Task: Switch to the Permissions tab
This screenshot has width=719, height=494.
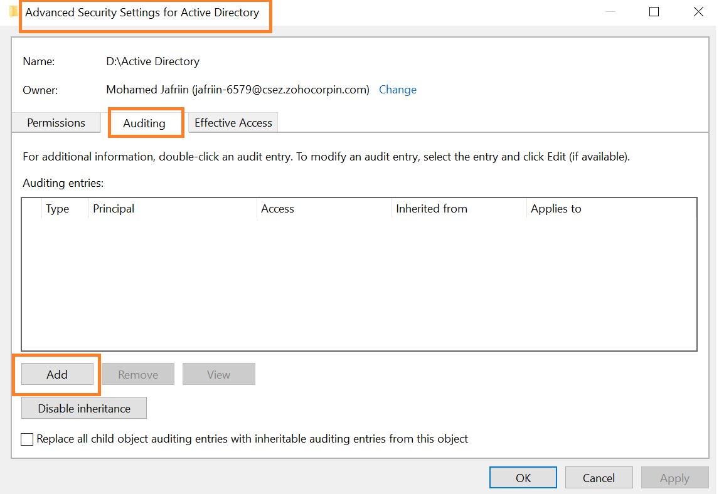Action: click(56, 122)
